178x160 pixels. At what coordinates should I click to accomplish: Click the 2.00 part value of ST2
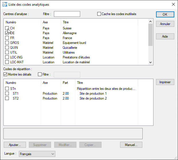pyautogui.click(x=66, y=98)
